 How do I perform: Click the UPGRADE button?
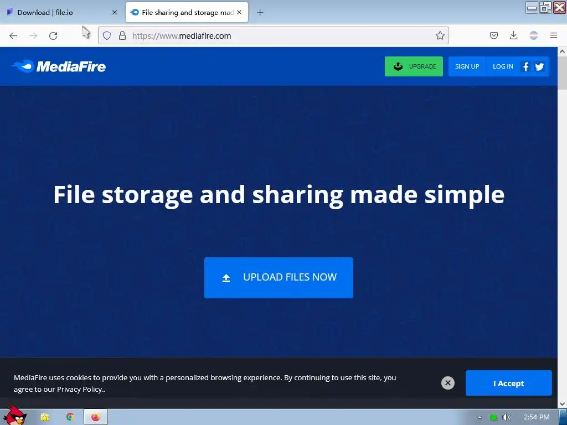click(x=414, y=66)
